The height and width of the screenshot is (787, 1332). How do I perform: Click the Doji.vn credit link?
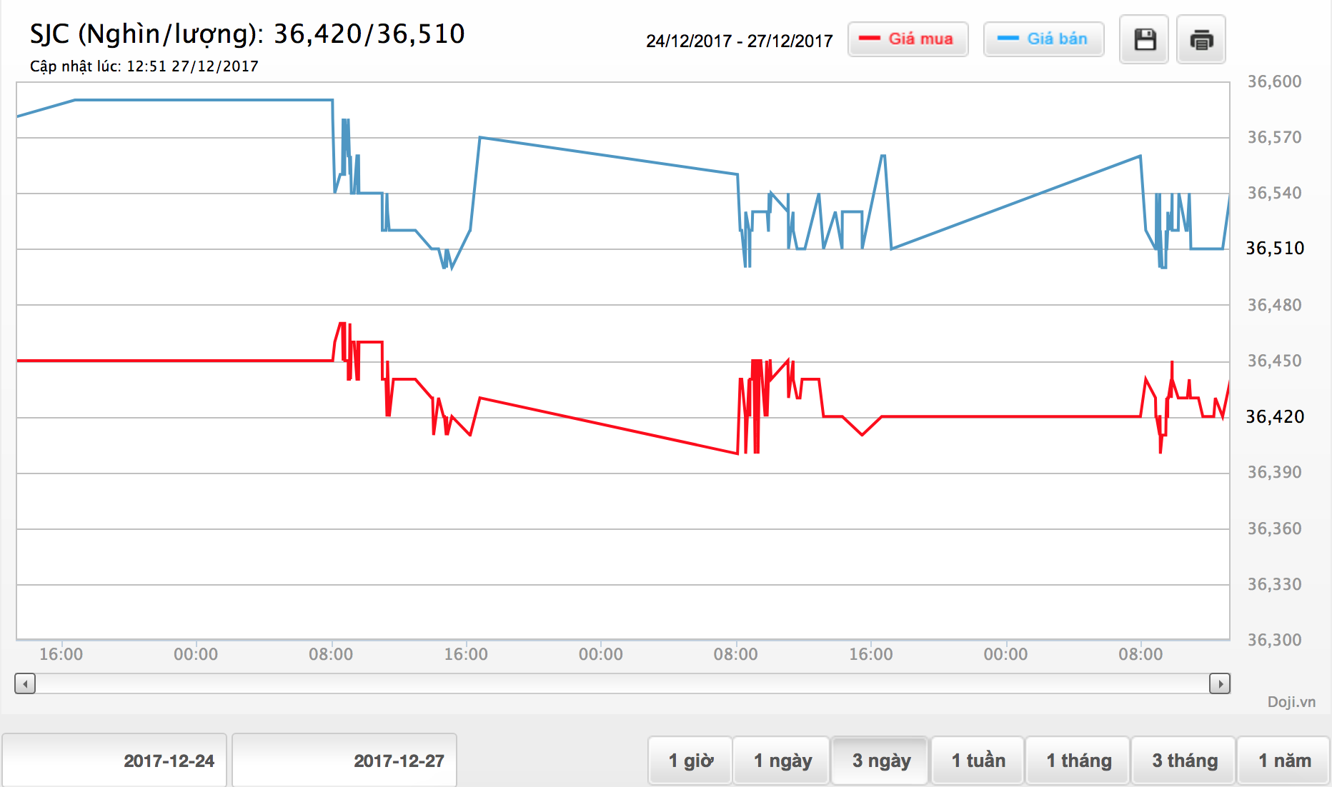1291,702
